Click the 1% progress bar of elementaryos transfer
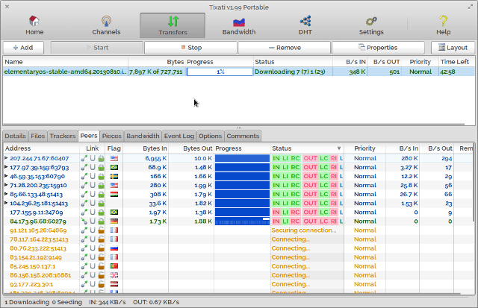The image size is (478, 308). click(220, 72)
